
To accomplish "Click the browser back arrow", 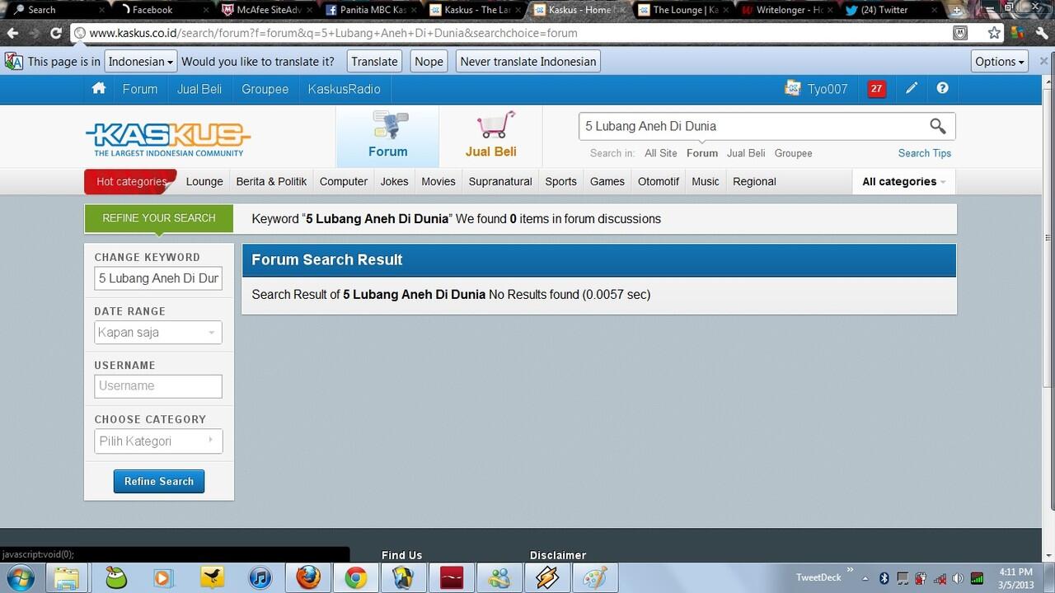I will 12,33.
